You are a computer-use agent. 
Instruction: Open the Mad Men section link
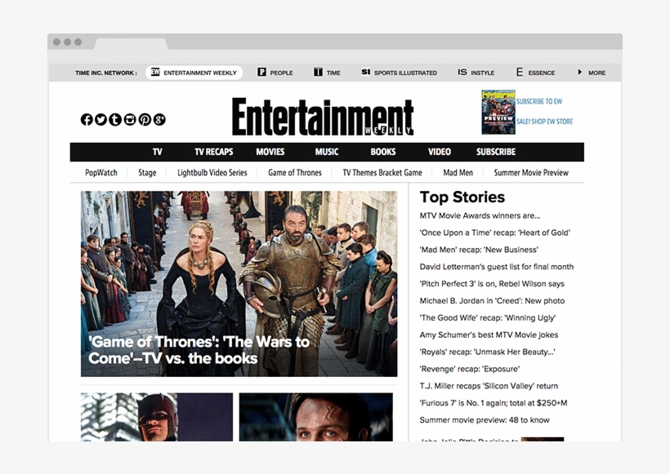[x=459, y=172]
